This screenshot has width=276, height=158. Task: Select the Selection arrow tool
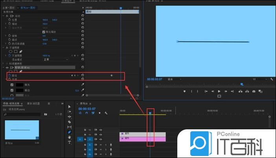tap(70, 107)
